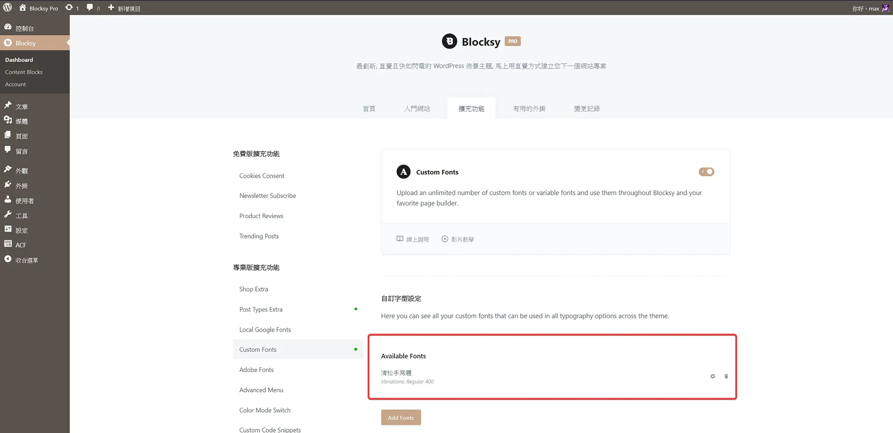
Task: Toggle the Custom Fonts extension switch
Action: click(x=706, y=172)
